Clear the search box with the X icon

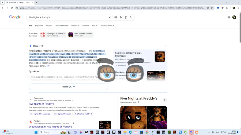110,17
